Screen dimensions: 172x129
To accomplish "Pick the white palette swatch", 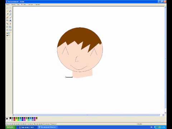I will (x=10, y=120).
